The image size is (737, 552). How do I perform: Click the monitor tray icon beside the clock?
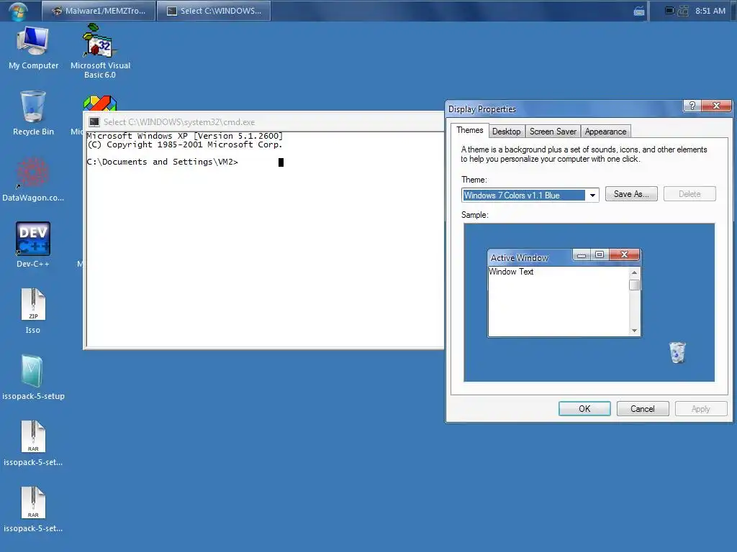670,10
